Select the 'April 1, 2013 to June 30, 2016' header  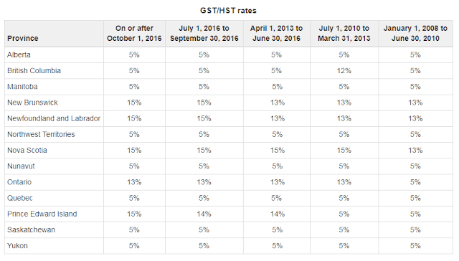pos(276,34)
